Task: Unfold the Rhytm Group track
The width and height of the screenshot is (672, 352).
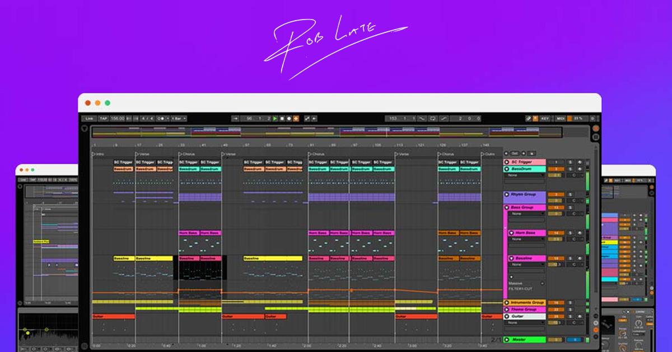Action: (506, 194)
